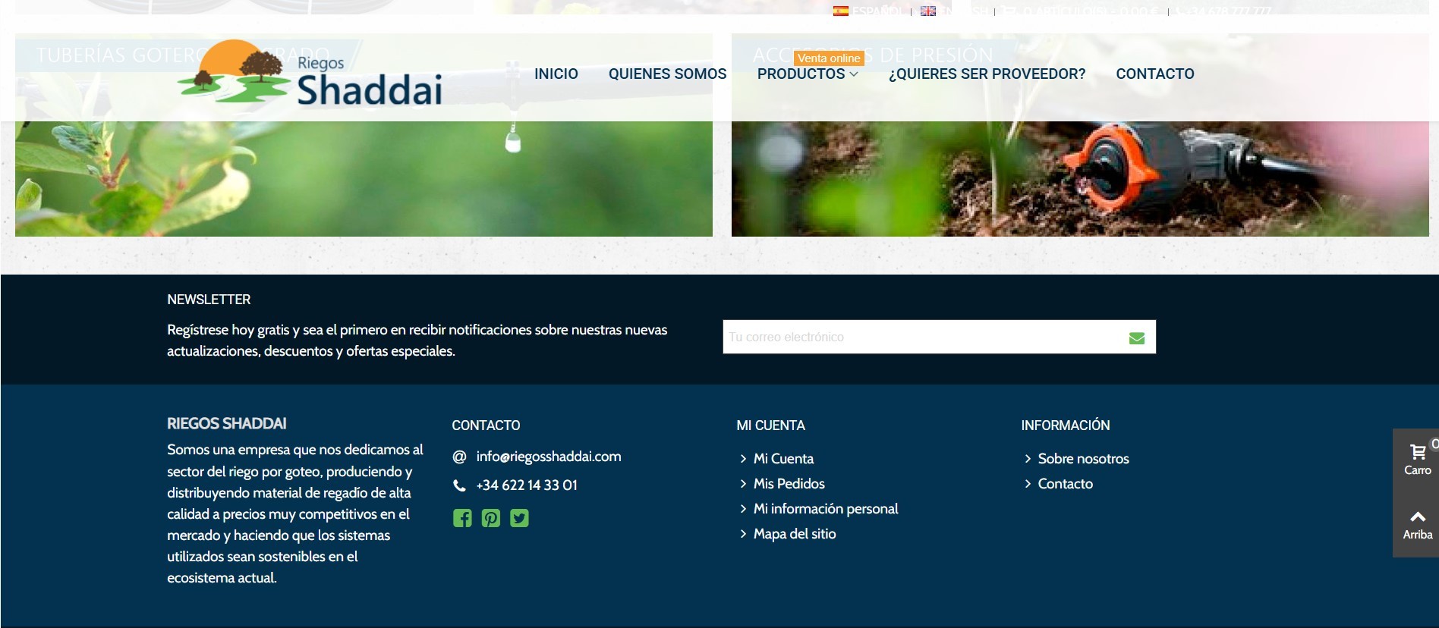Submit newsletter with green envelope icon
The image size is (1439, 628).
point(1136,338)
